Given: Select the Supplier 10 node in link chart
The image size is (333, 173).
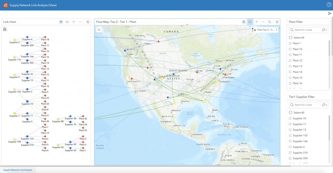Looking at the screenshot, I should (27, 101).
